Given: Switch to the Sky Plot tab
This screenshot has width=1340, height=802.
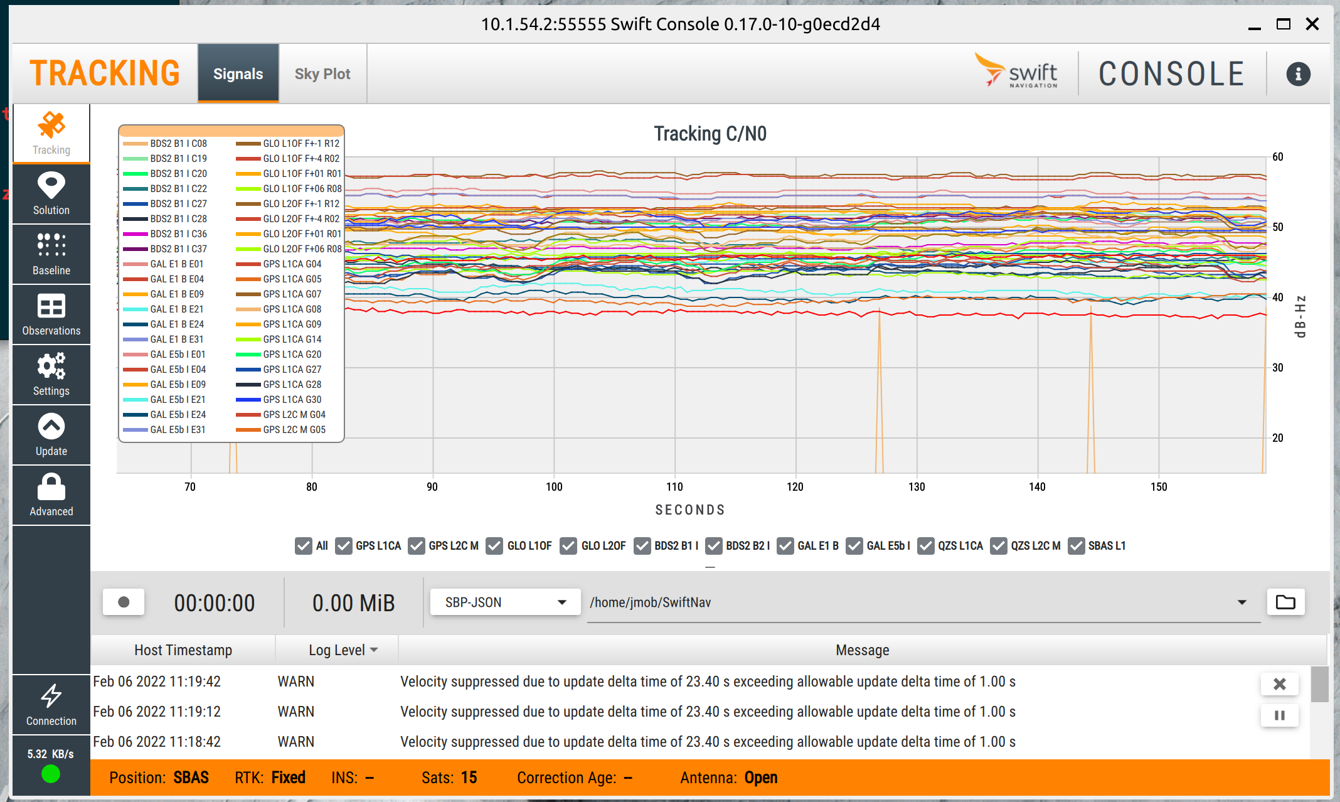Looking at the screenshot, I should click(322, 74).
